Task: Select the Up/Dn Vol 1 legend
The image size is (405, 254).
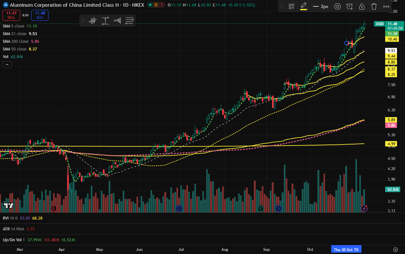Action: pyautogui.click(x=39, y=240)
